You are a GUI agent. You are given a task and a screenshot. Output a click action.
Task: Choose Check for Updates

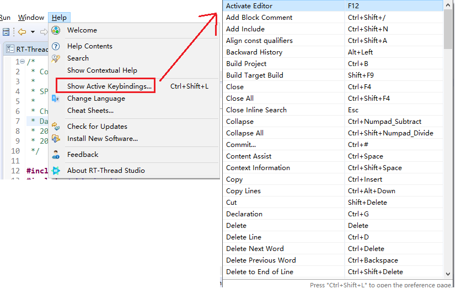(x=134, y=127)
